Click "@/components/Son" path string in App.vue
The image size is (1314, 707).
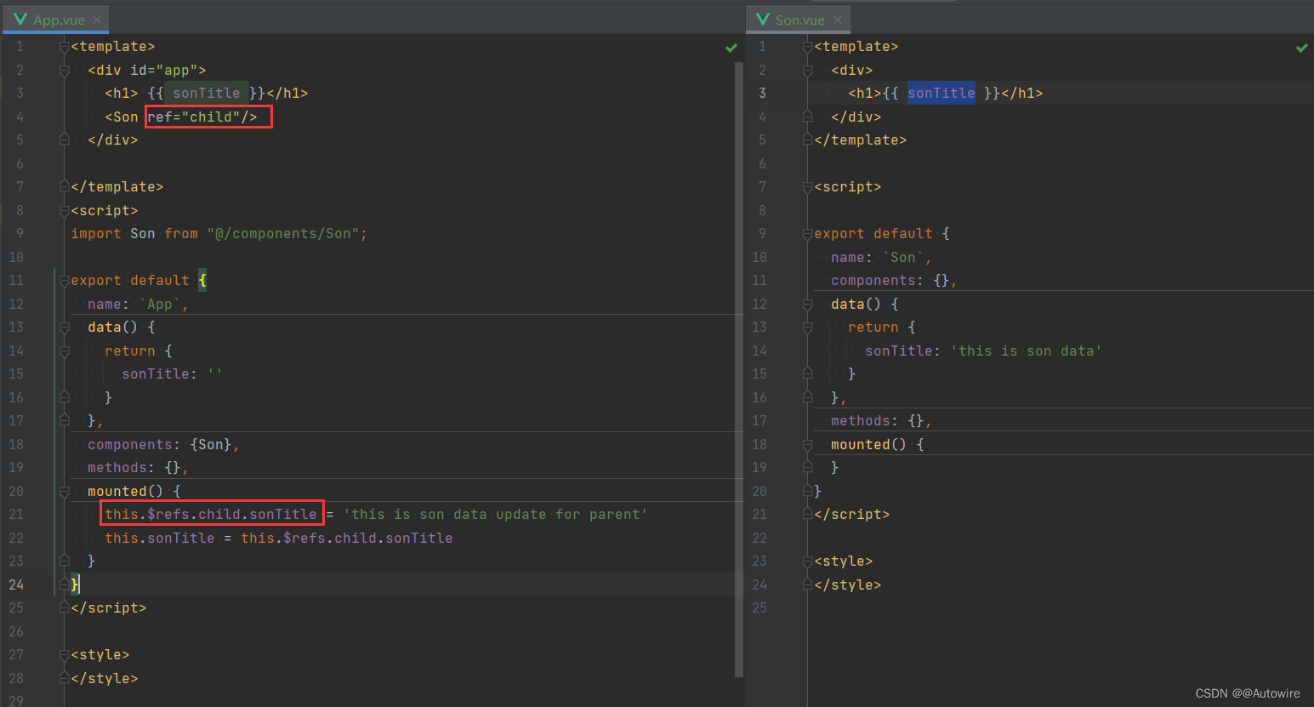tap(283, 234)
